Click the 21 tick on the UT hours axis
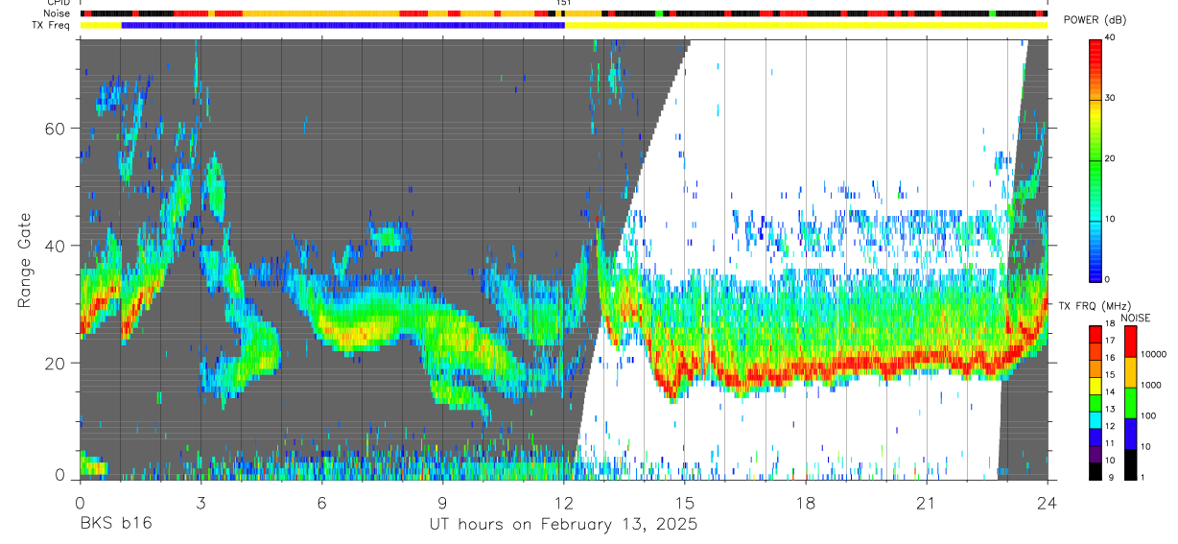1178x544 pixels. (x=927, y=503)
